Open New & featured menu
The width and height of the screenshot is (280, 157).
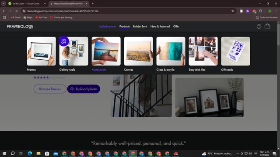pyautogui.click(x=160, y=26)
